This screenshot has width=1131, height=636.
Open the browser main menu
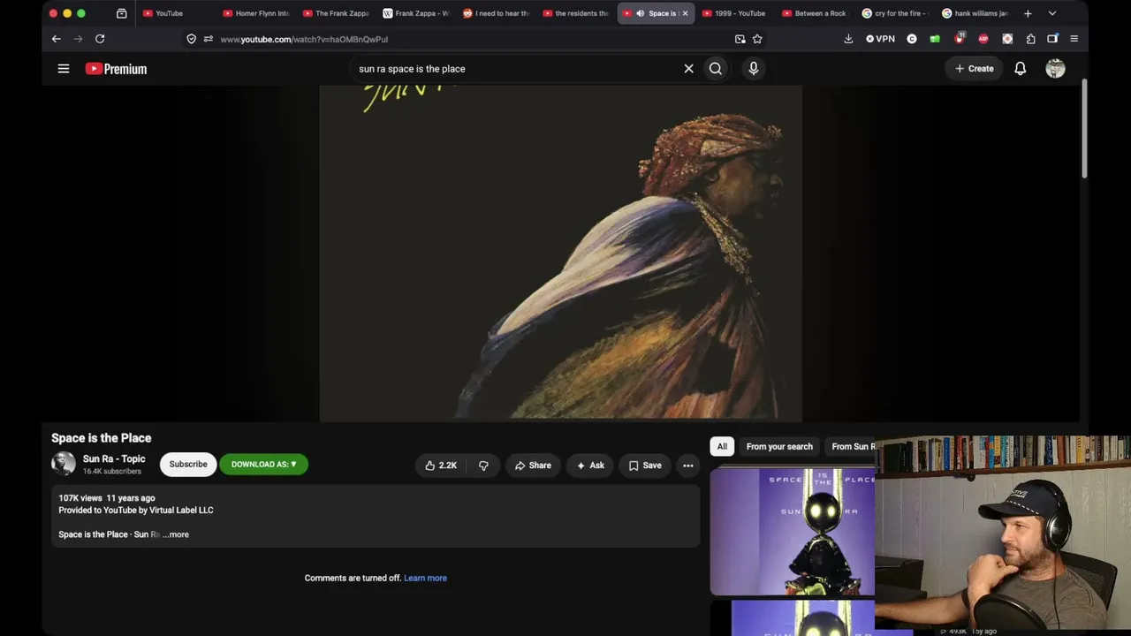coord(1074,39)
